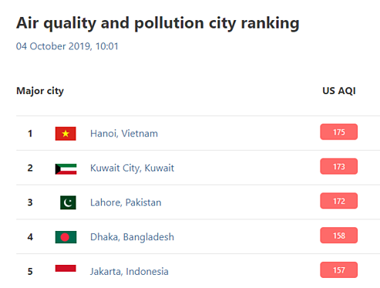Image resolution: width=380 pixels, height=288 pixels.
Task: Click the Indonesia flag icon
Action: pyautogui.click(x=66, y=268)
